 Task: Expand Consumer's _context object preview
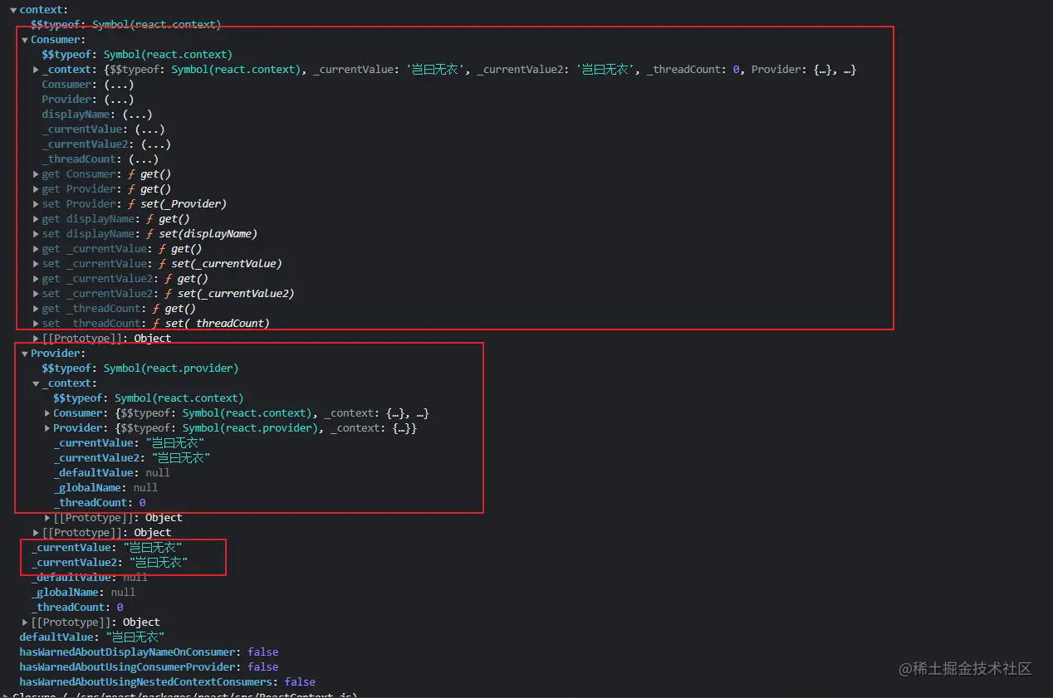pyautogui.click(x=36, y=70)
